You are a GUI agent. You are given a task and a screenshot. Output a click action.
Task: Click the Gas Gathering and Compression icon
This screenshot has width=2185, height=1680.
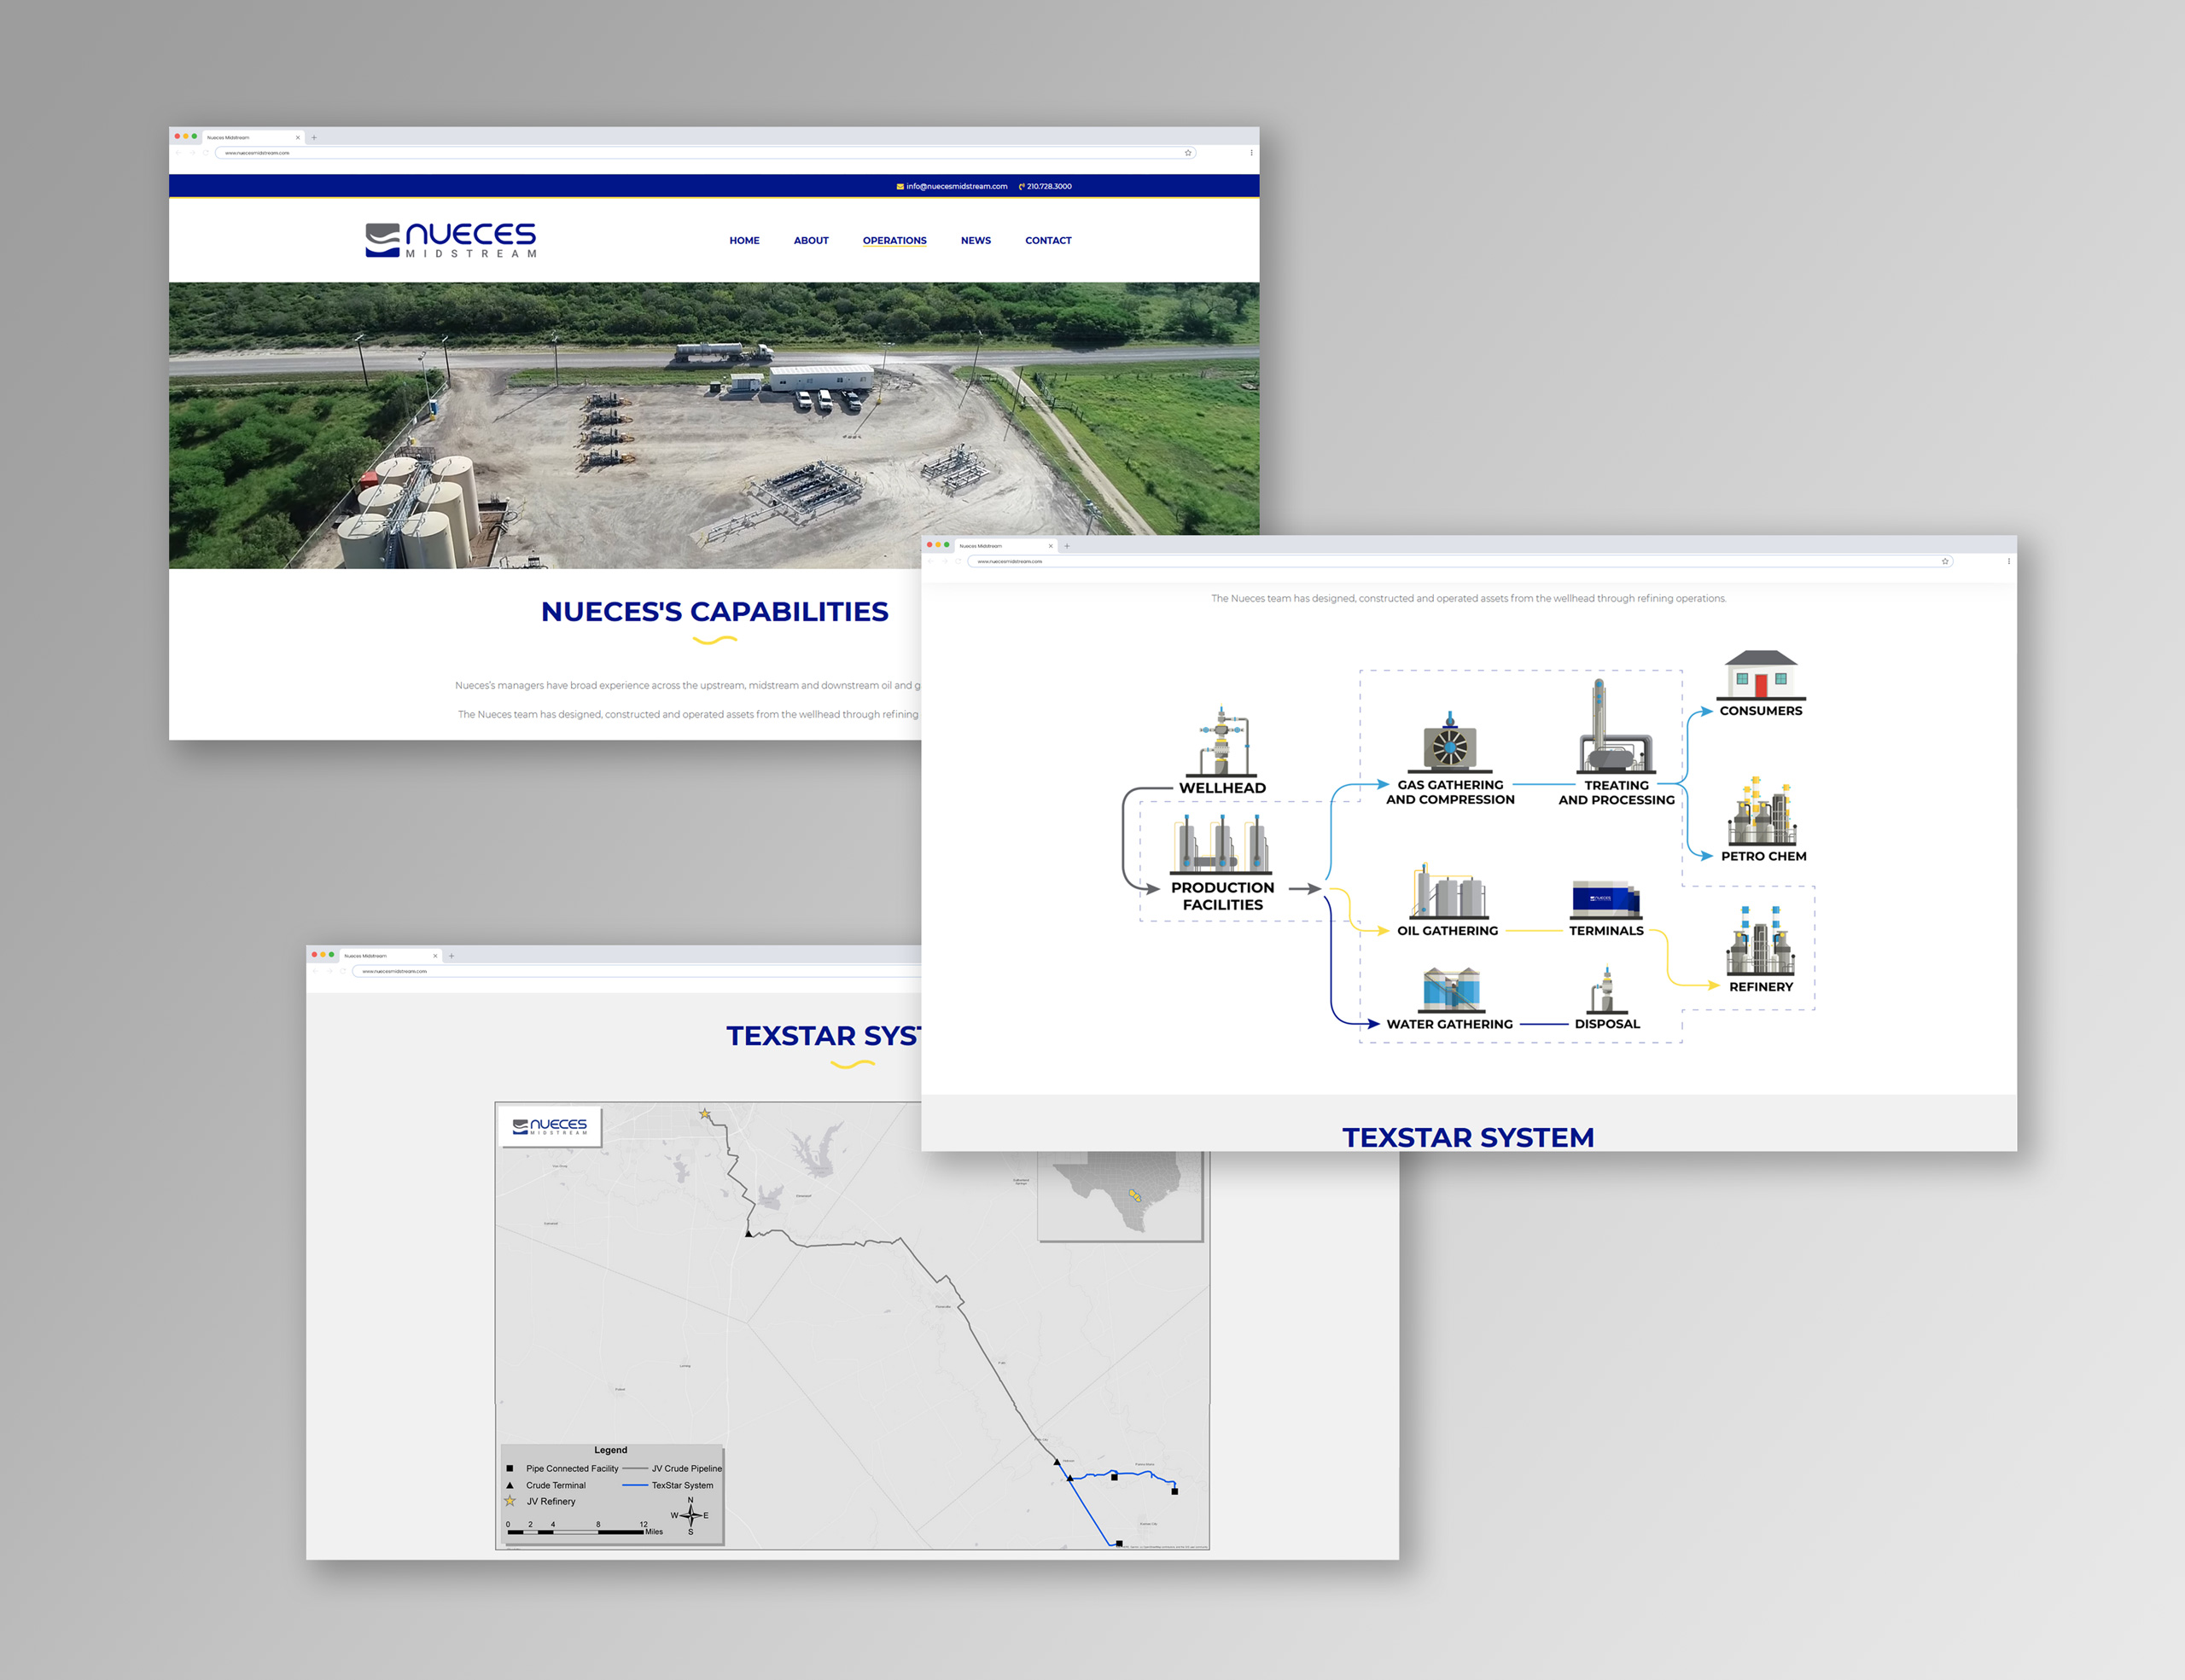pos(1449,742)
